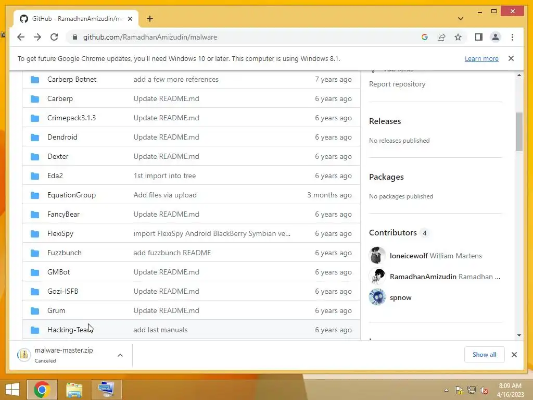Open RamadhanAmizudin contributor profile
Image resolution: width=533 pixels, height=400 pixels.
[423, 277]
